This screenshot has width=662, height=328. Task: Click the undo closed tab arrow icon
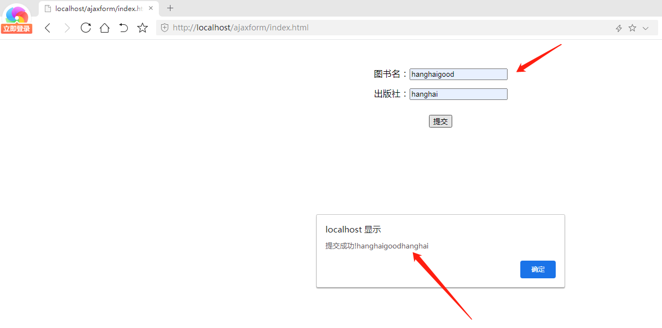[123, 27]
